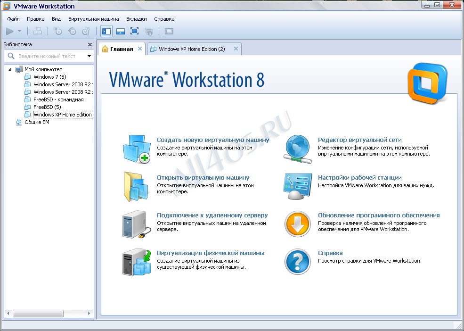
Task: Click the virtual network editor globe icon
Action: point(298,149)
